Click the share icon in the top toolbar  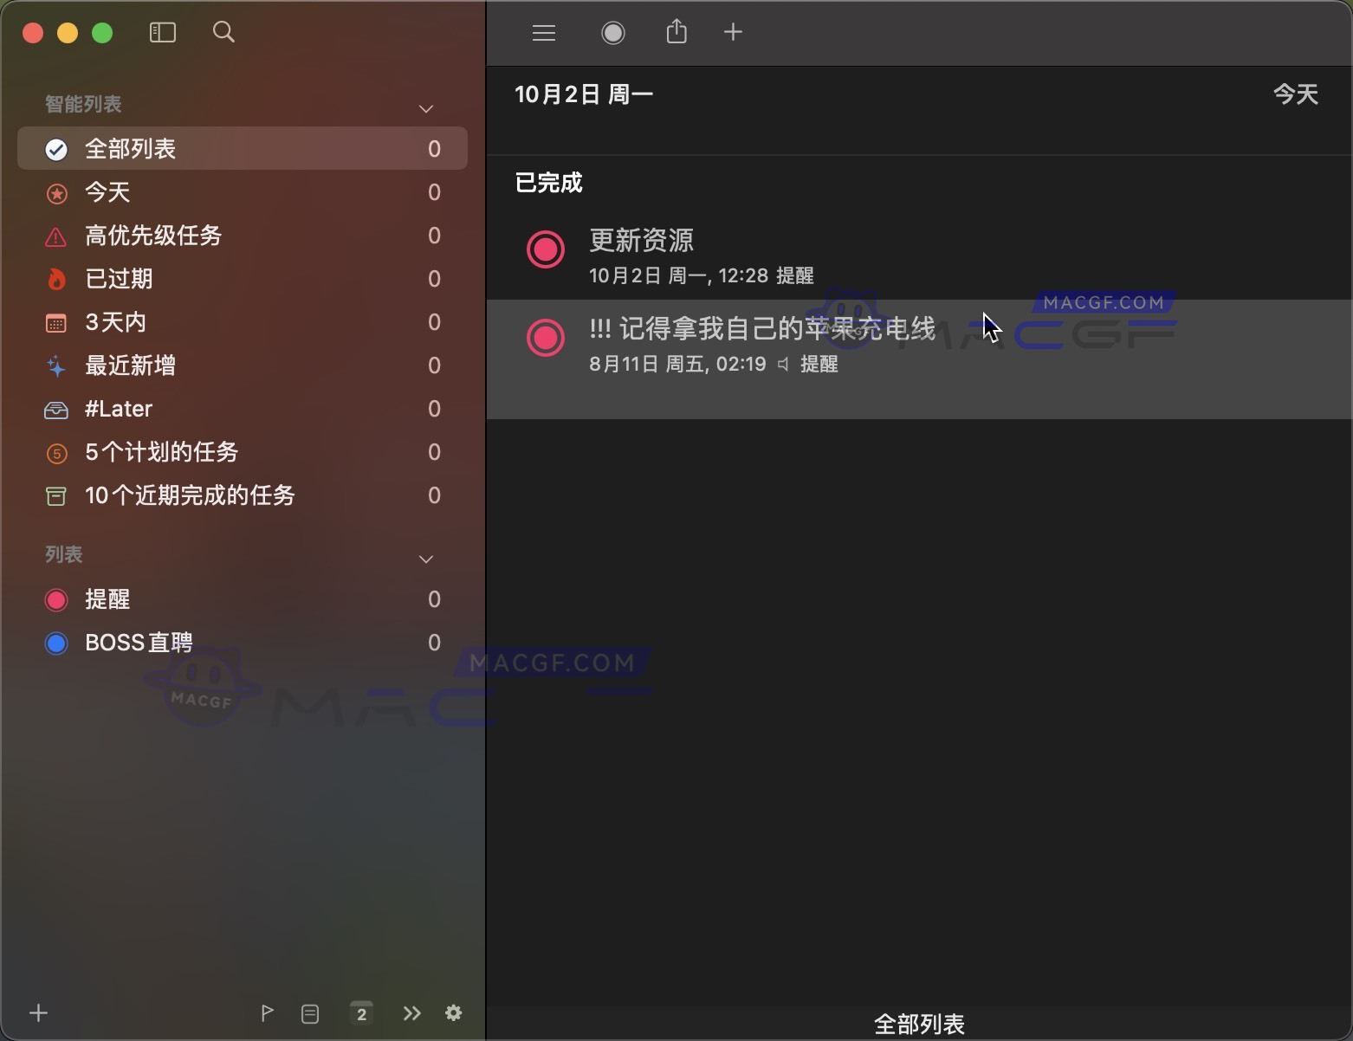[676, 31]
